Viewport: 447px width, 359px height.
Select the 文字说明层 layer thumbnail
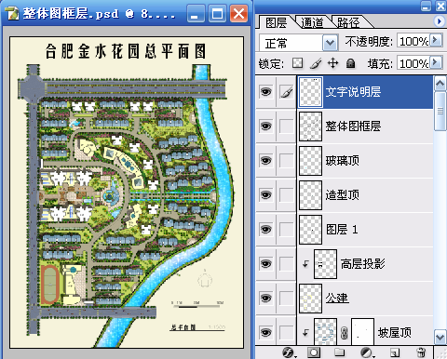[310, 92]
